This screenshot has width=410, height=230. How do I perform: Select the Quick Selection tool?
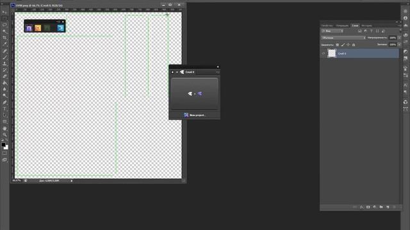click(x=4, y=31)
